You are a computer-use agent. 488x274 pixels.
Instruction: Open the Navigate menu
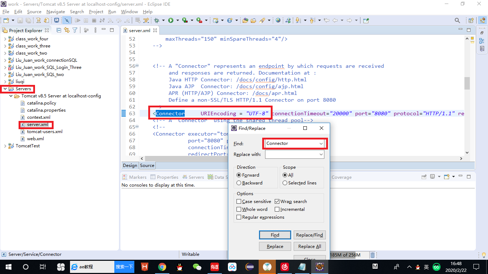(x=56, y=11)
